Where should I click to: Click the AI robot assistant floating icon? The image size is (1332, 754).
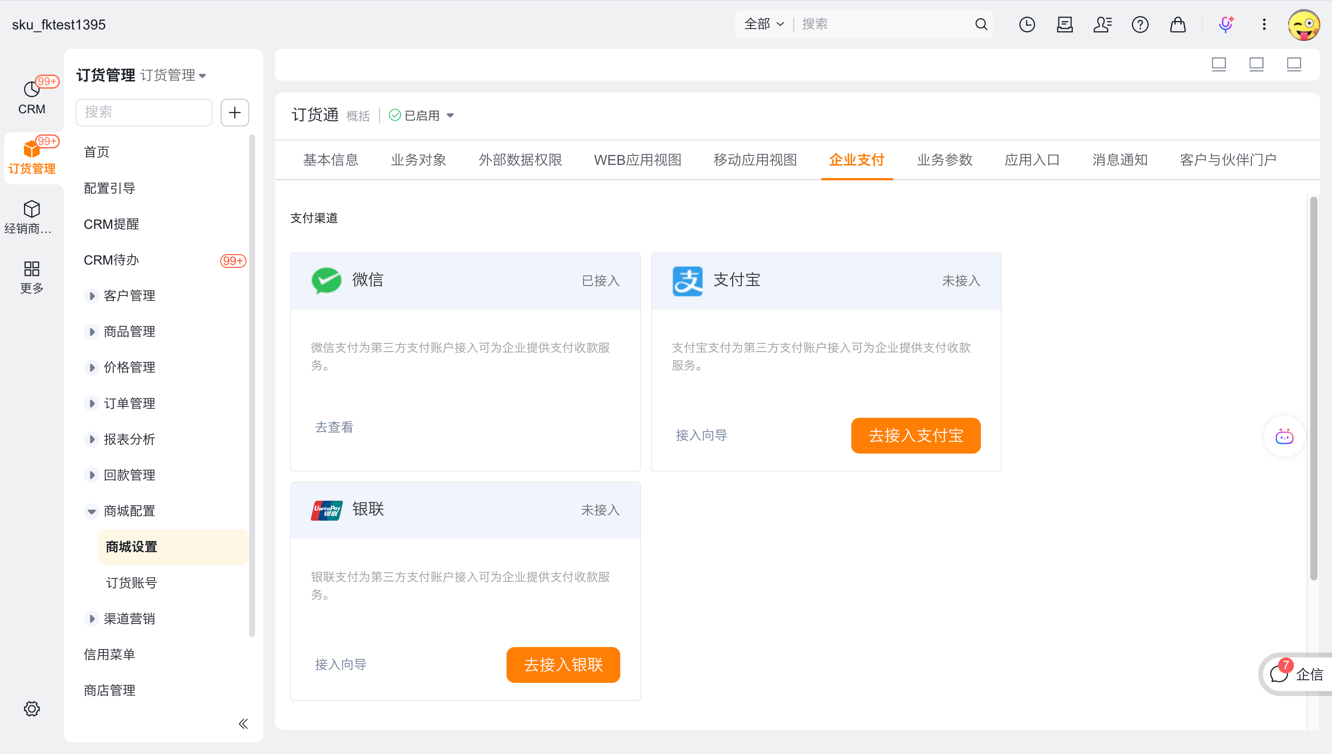(x=1284, y=436)
